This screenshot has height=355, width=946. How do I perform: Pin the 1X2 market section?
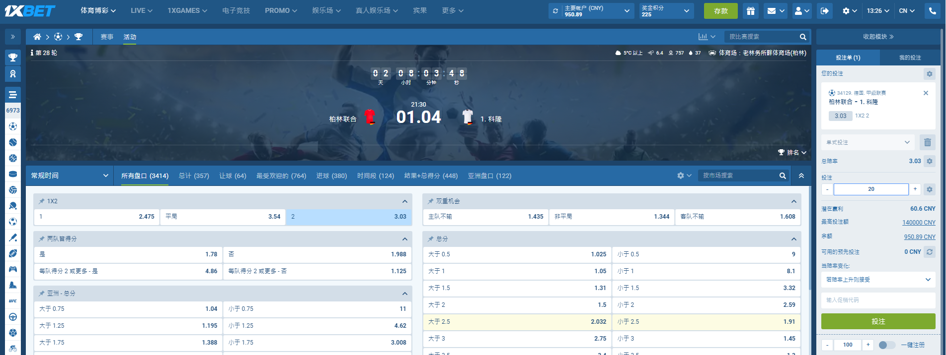pyautogui.click(x=42, y=201)
